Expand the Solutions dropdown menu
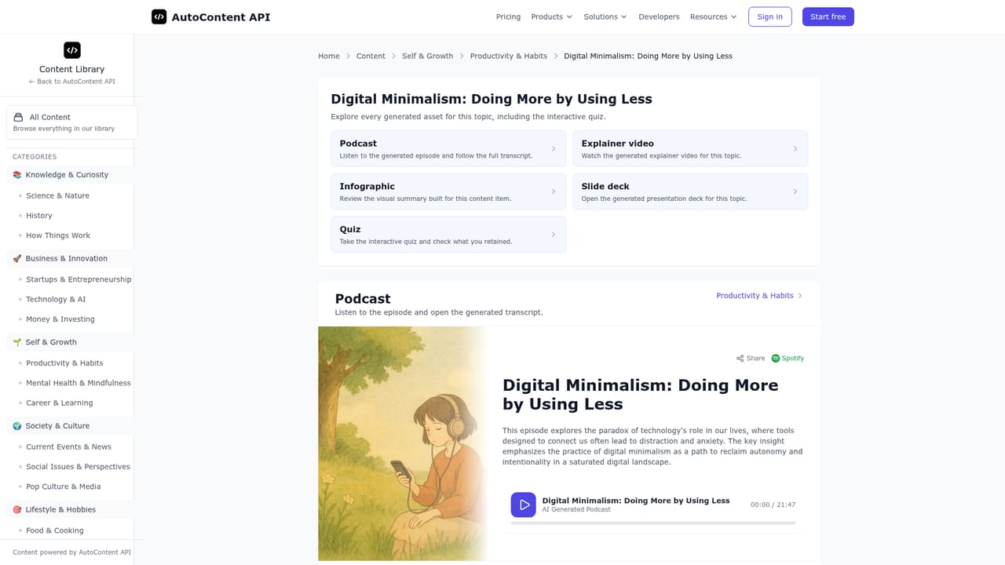The image size is (1005, 565). coord(605,16)
